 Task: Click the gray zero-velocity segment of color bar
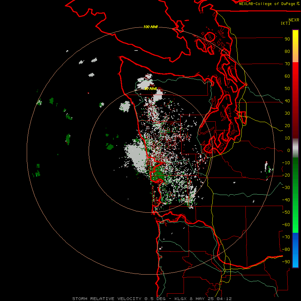(295, 148)
